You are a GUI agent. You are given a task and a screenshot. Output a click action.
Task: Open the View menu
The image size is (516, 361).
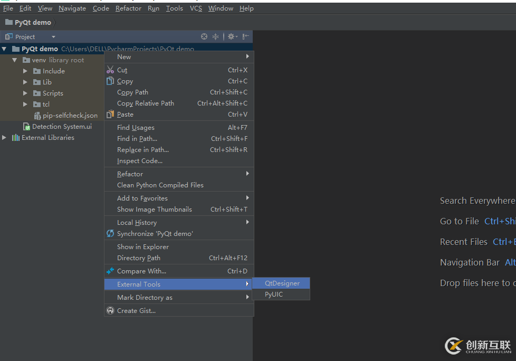[45, 8]
